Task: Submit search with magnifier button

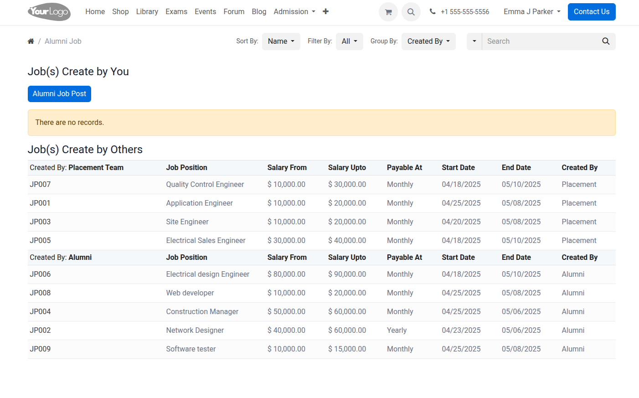Action: click(606, 41)
